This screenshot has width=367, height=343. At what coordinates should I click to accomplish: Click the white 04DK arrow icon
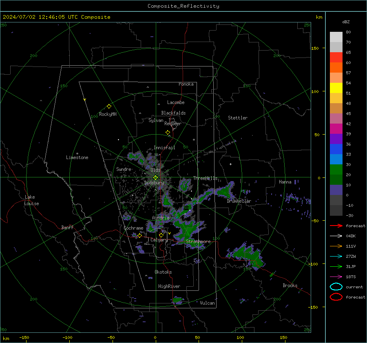(x=336, y=236)
